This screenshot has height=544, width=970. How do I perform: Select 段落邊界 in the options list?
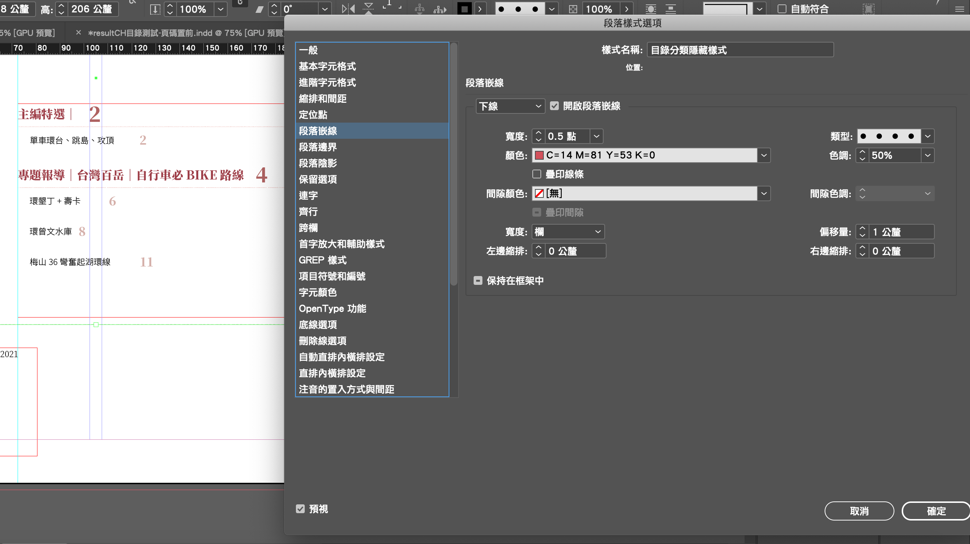coord(318,147)
